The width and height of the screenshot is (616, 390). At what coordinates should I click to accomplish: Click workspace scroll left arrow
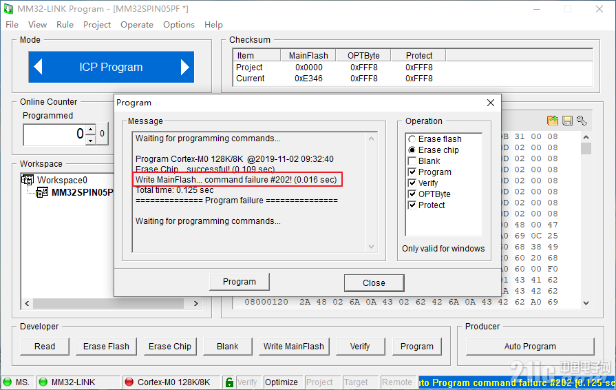(x=27, y=303)
